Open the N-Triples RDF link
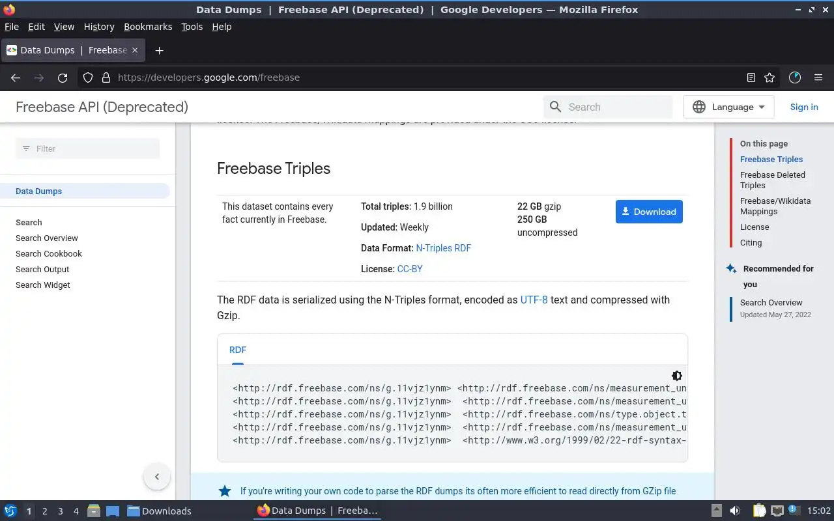 click(x=443, y=248)
